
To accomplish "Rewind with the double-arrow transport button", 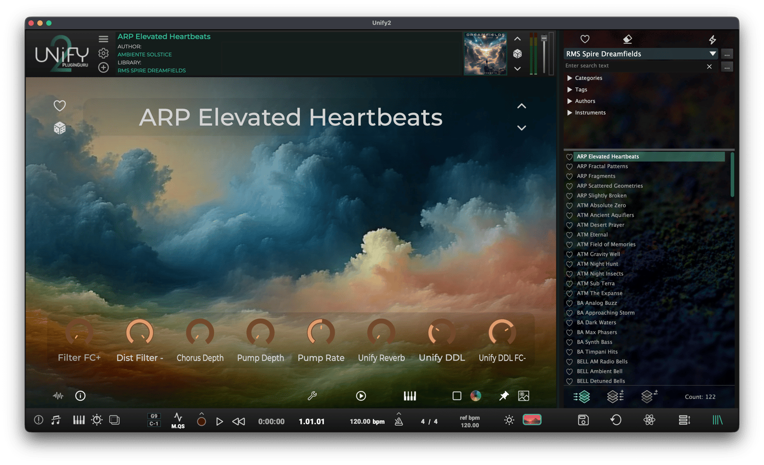I will pyautogui.click(x=238, y=421).
